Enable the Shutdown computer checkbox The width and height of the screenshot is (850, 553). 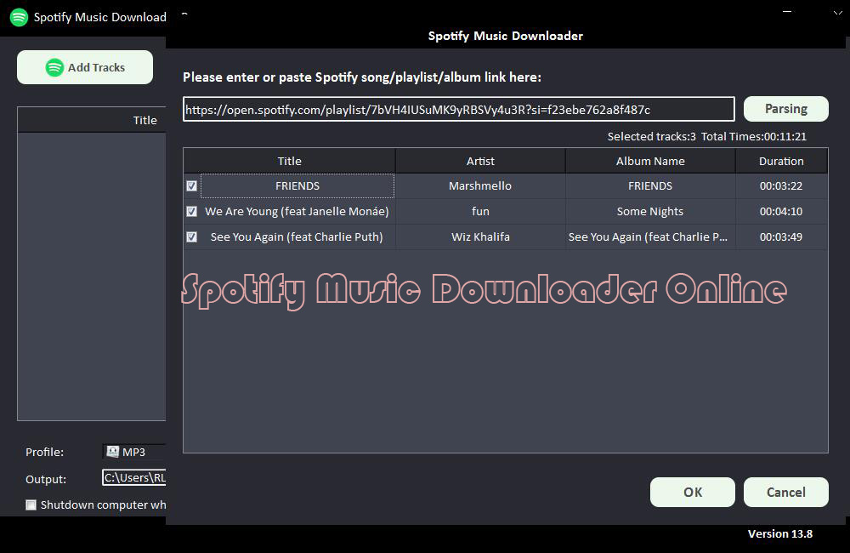coord(31,505)
